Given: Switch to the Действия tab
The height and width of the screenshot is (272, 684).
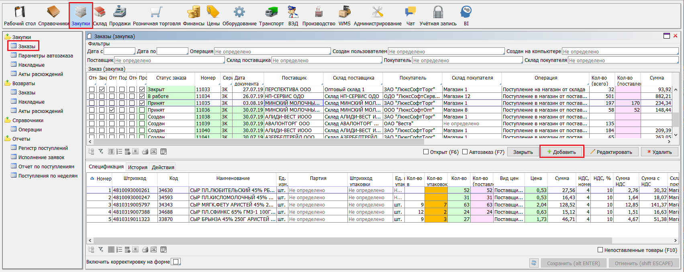Looking at the screenshot, I should coord(163,167).
